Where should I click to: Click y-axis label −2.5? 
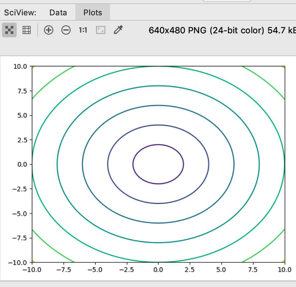coord(20,189)
